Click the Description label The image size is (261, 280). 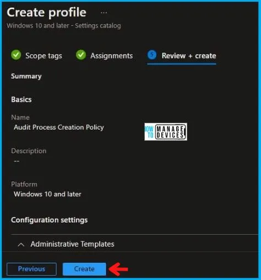(x=29, y=151)
